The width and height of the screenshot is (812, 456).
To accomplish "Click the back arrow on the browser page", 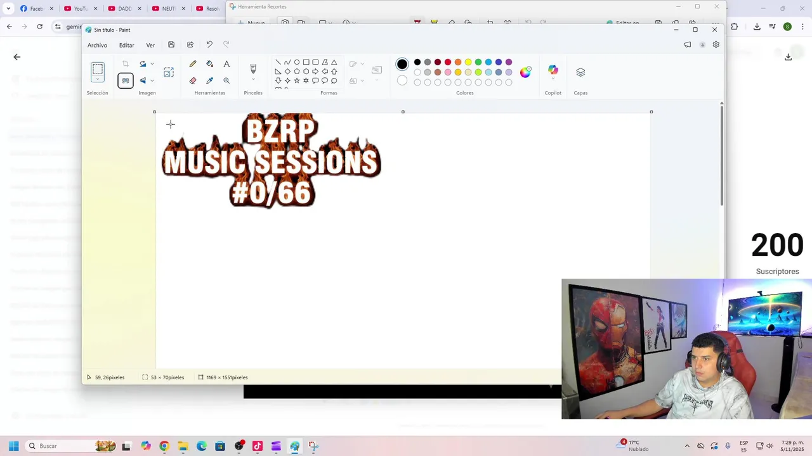I will 17,57.
